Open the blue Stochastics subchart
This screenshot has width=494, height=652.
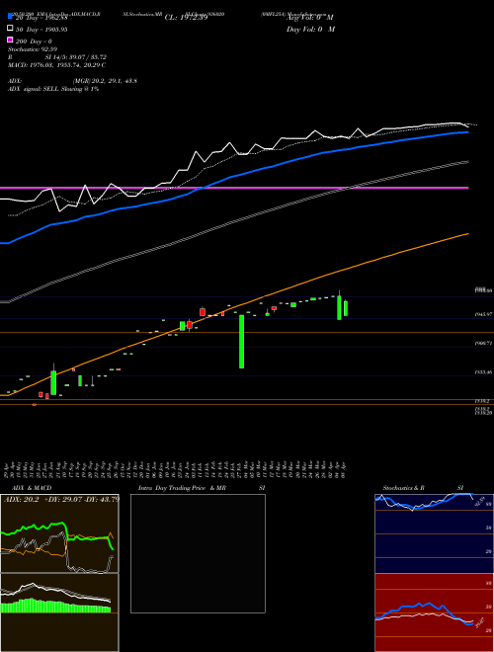point(434,533)
